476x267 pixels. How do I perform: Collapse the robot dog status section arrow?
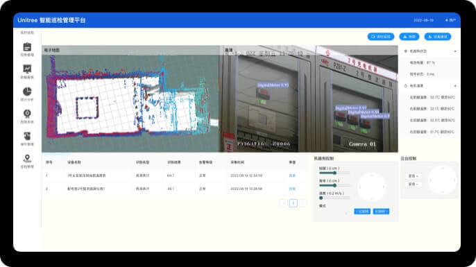tap(455, 51)
